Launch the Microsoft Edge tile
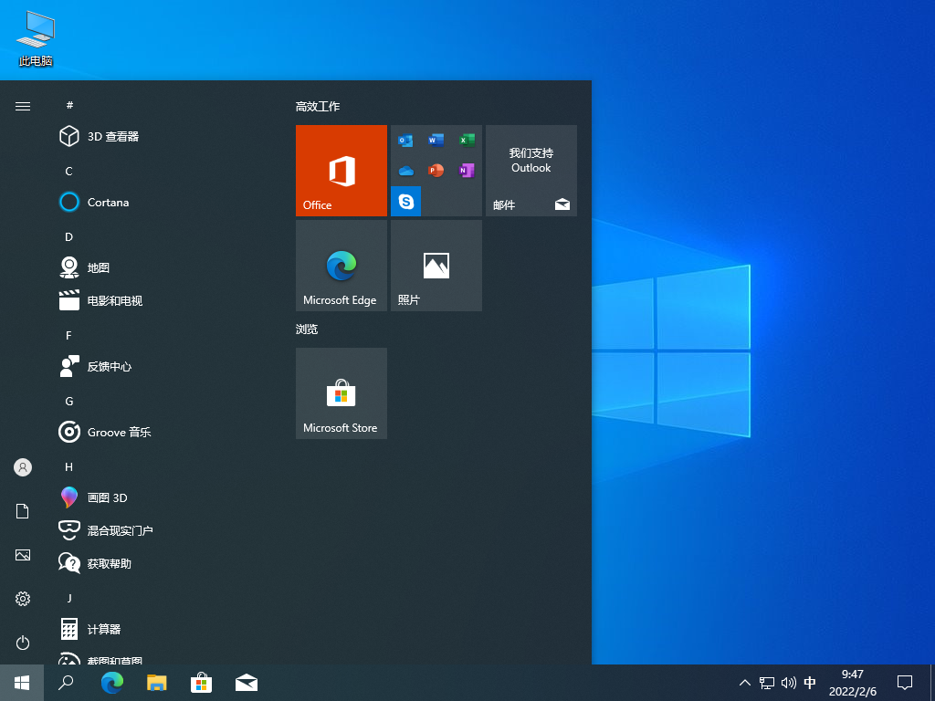Screen dimensions: 935x701 (341, 265)
